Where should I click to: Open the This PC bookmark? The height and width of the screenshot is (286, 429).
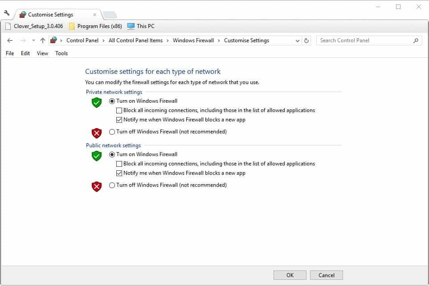141,26
